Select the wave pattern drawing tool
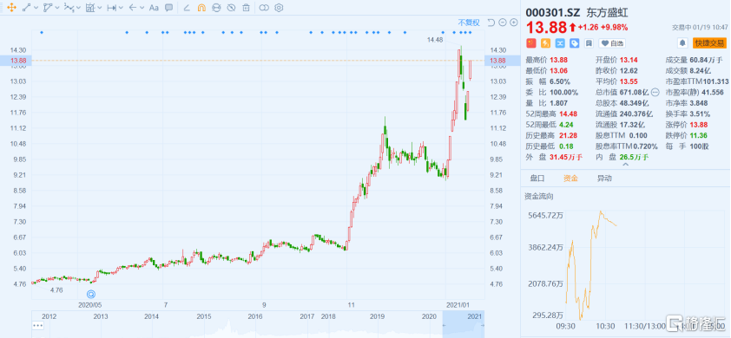Image resolution: width=731 pixels, height=338 pixels. (x=69, y=8)
